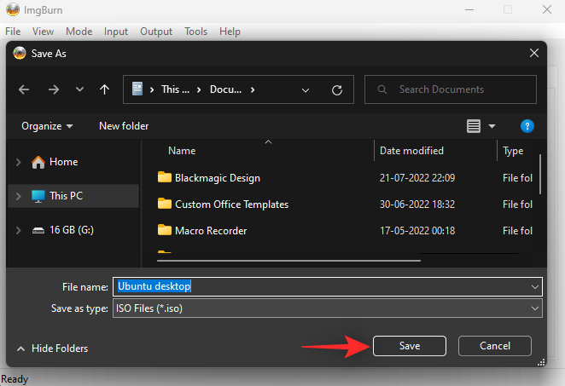Viewport: 565px width, 386px height.
Task: Click the Forward navigation arrow
Action: [x=54, y=89]
